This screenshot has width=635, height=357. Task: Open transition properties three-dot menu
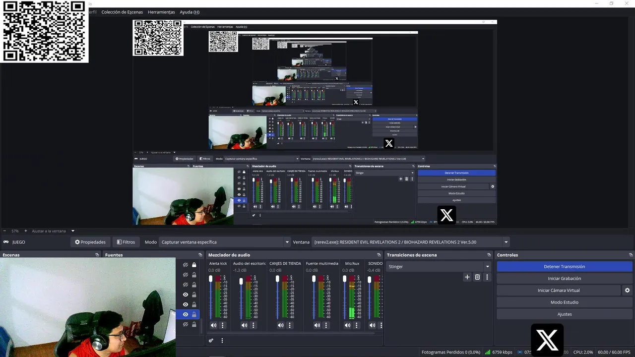487,277
